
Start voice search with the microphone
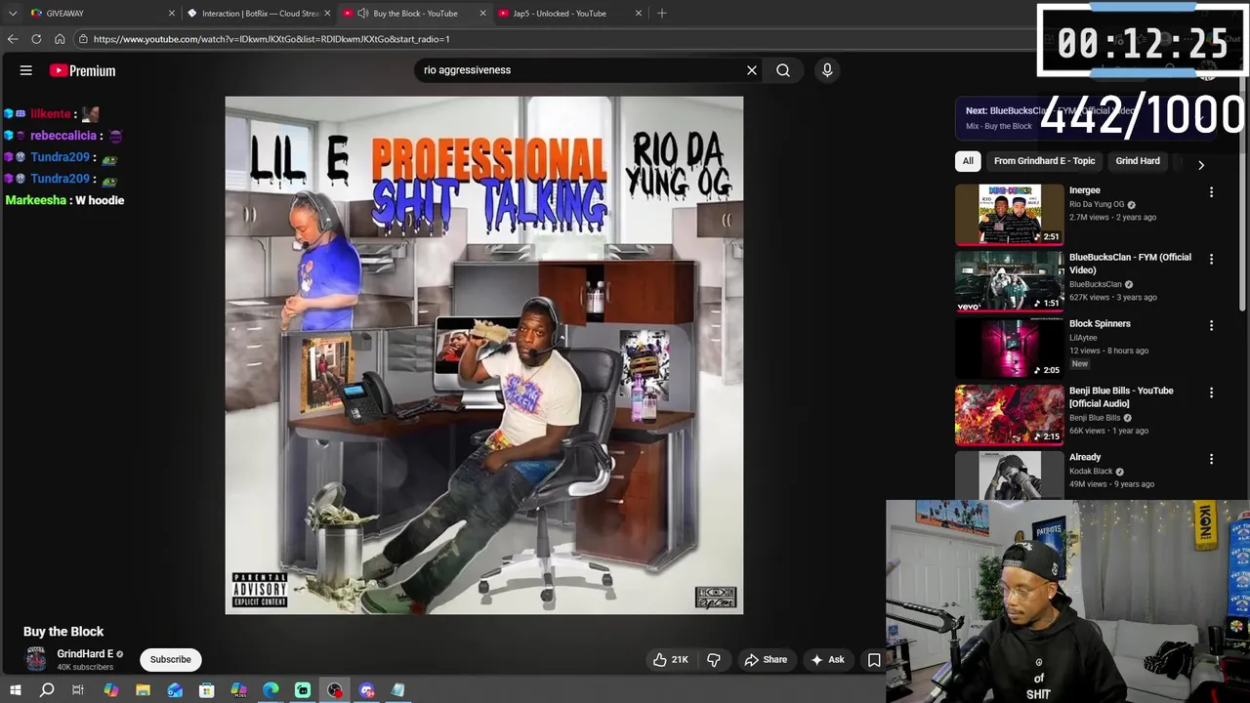(827, 70)
